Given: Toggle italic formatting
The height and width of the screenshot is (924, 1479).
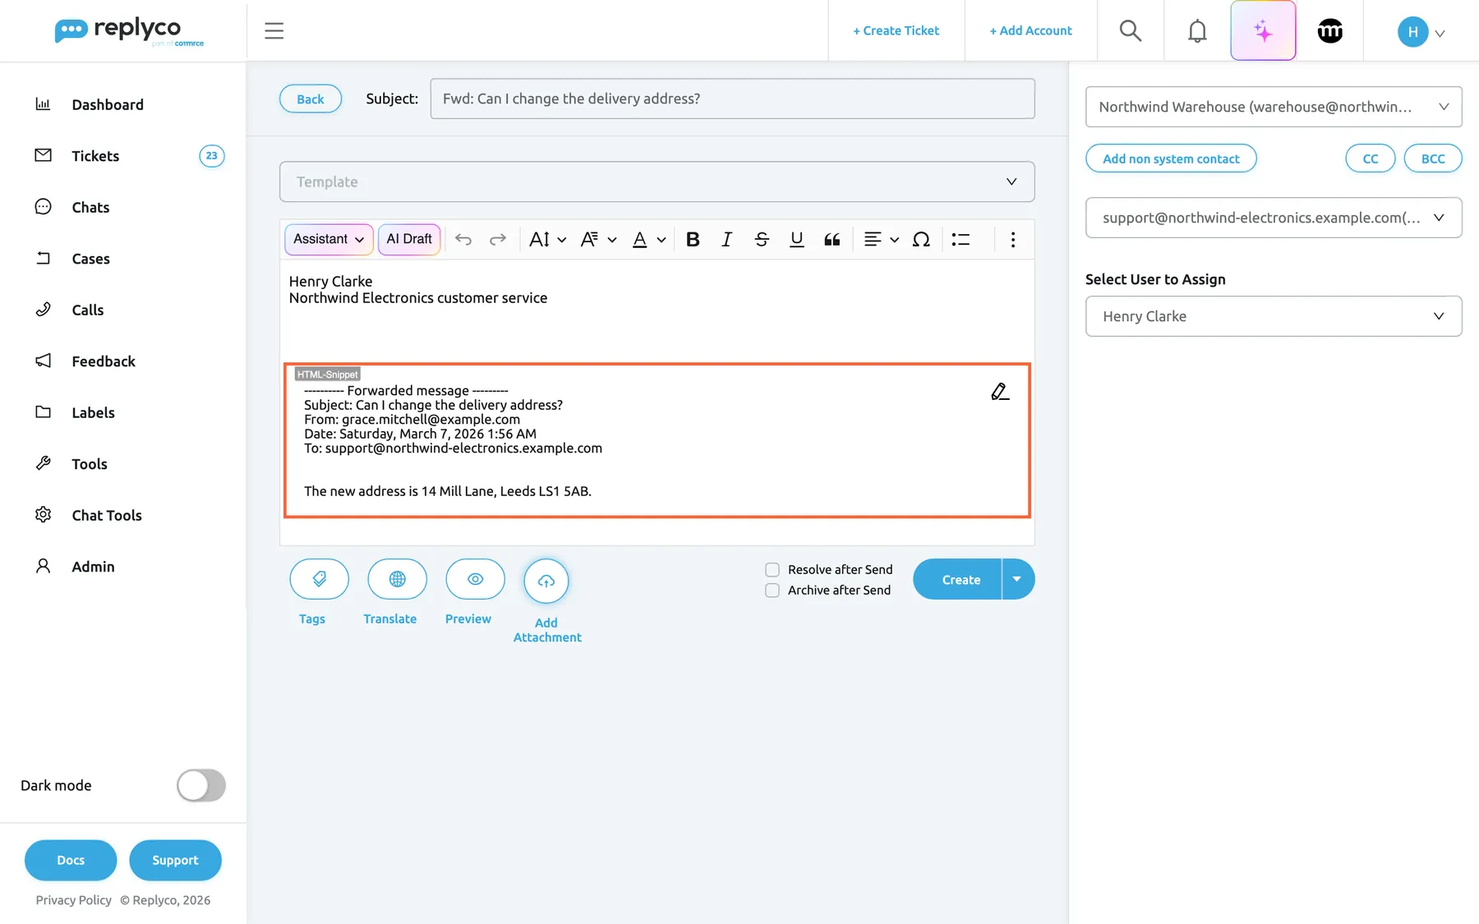Looking at the screenshot, I should coord(726,239).
